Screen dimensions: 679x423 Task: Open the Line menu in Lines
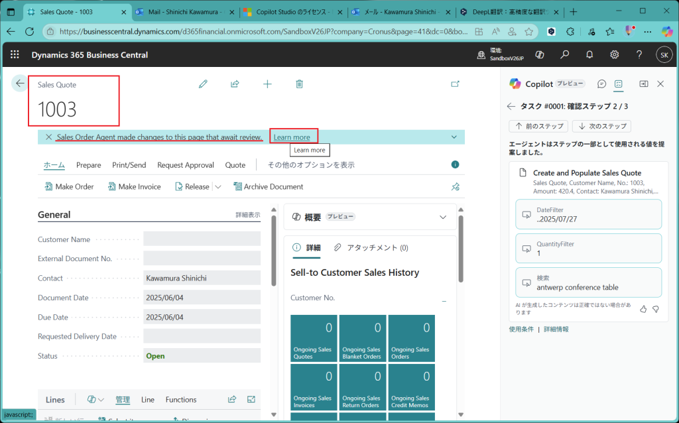click(x=148, y=400)
